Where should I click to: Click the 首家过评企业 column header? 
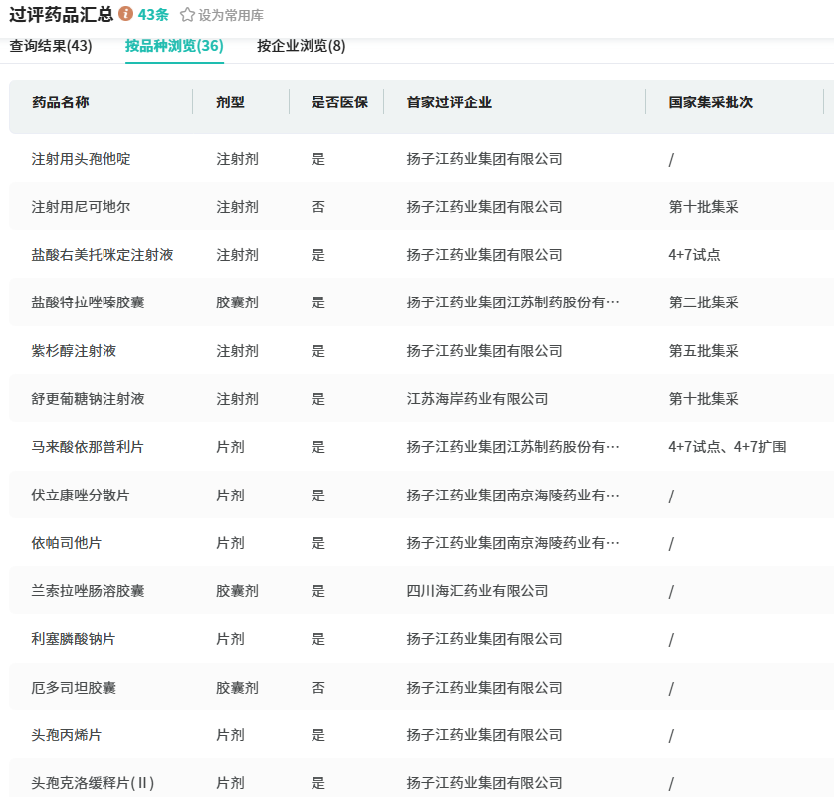coord(449,102)
